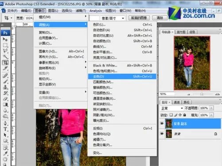Expand the 模式(M) submenu
Viewport: 222px width, 166px height.
click(x=60, y=17)
